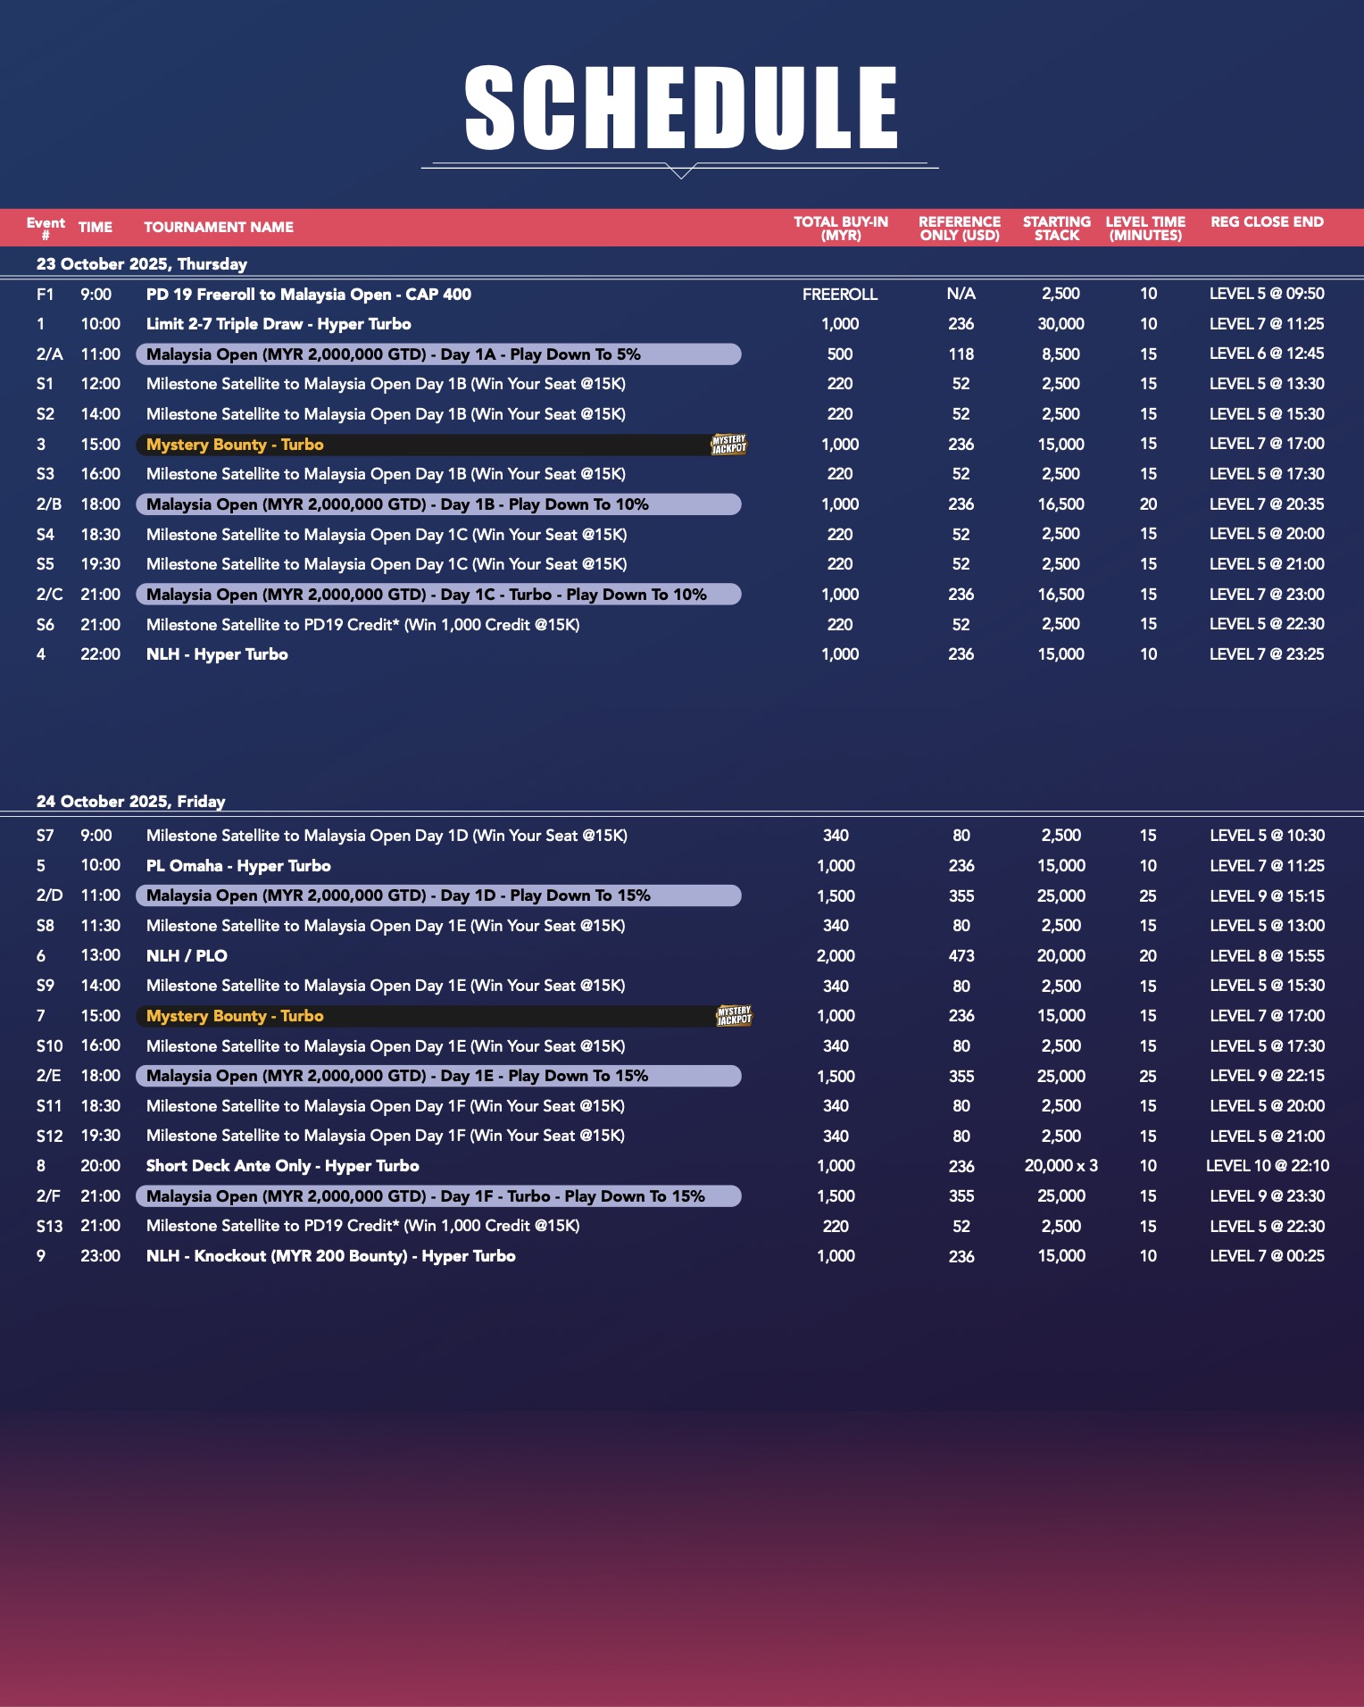This screenshot has height=1707, width=1364.
Task: Click 'LEVEL 7 @ 20:35' reg close
Action: pos(1267,504)
